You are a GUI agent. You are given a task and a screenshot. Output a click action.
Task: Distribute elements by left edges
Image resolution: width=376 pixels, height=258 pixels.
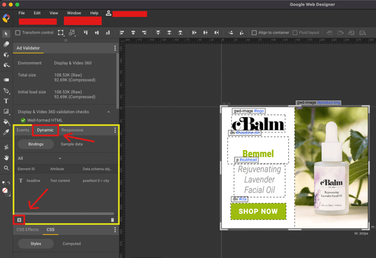coord(194,33)
